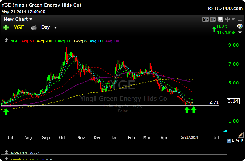Expand the white triangle under the palette
Viewport: 245px width, 161px height.
240,32
